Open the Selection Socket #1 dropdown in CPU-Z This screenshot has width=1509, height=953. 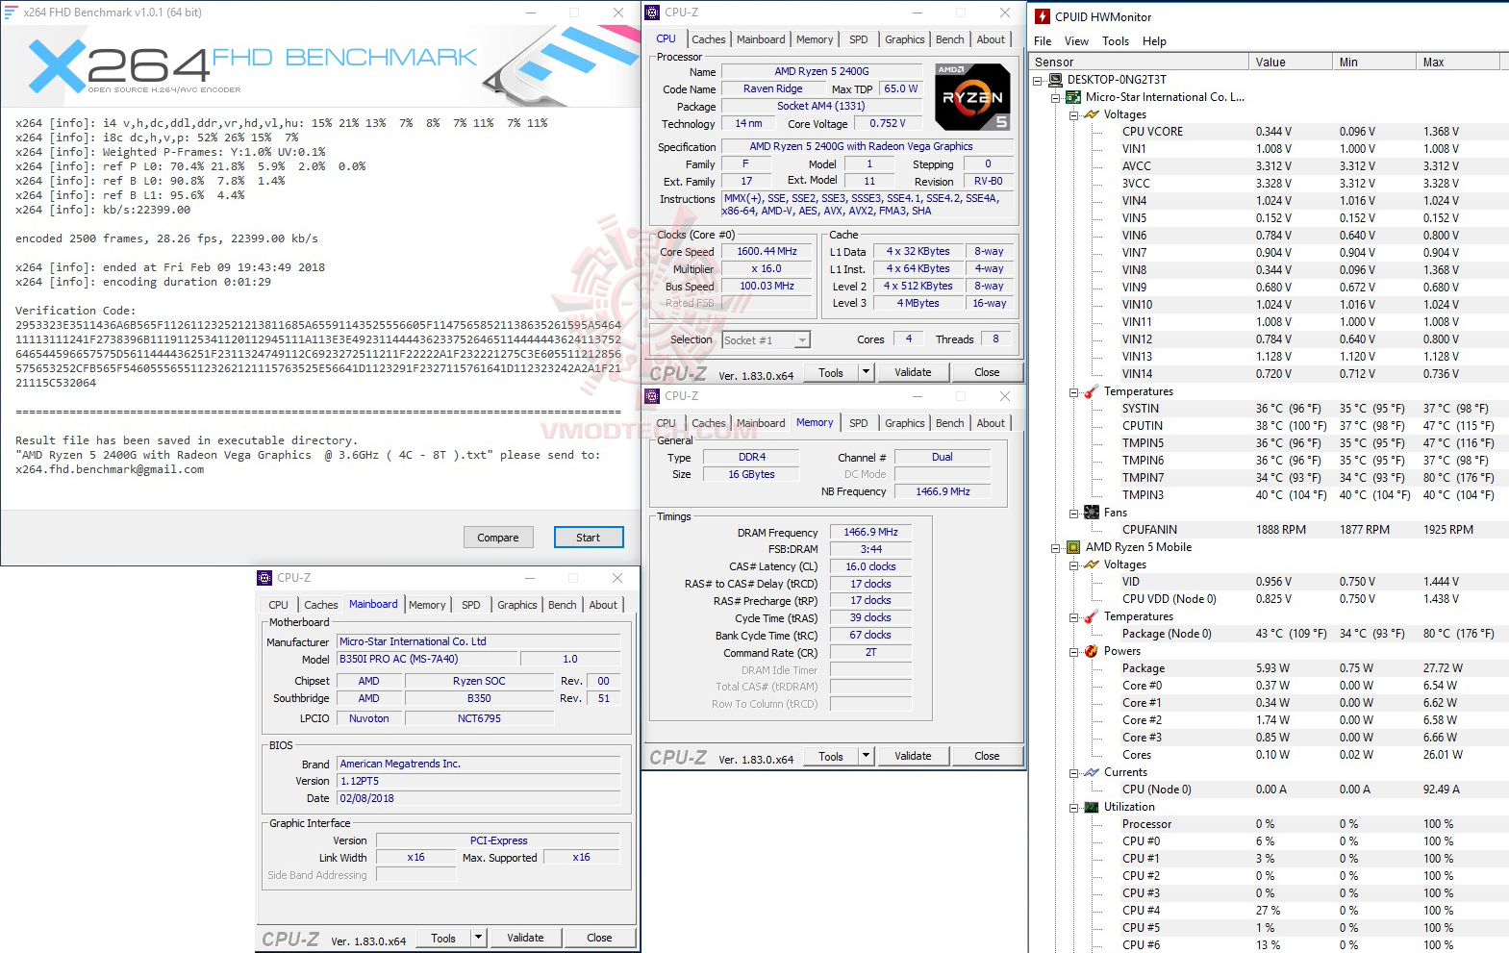click(x=767, y=340)
